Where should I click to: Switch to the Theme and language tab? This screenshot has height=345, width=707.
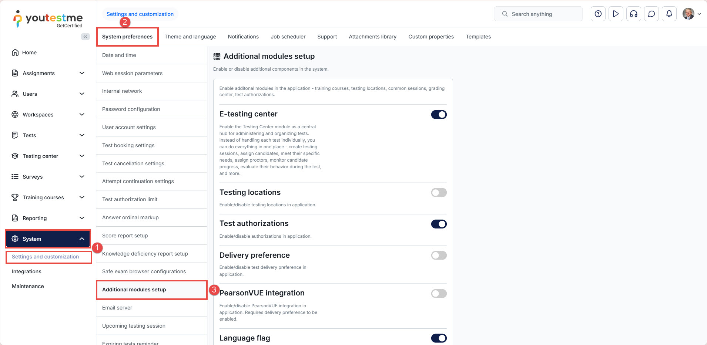[x=190, y=37]
